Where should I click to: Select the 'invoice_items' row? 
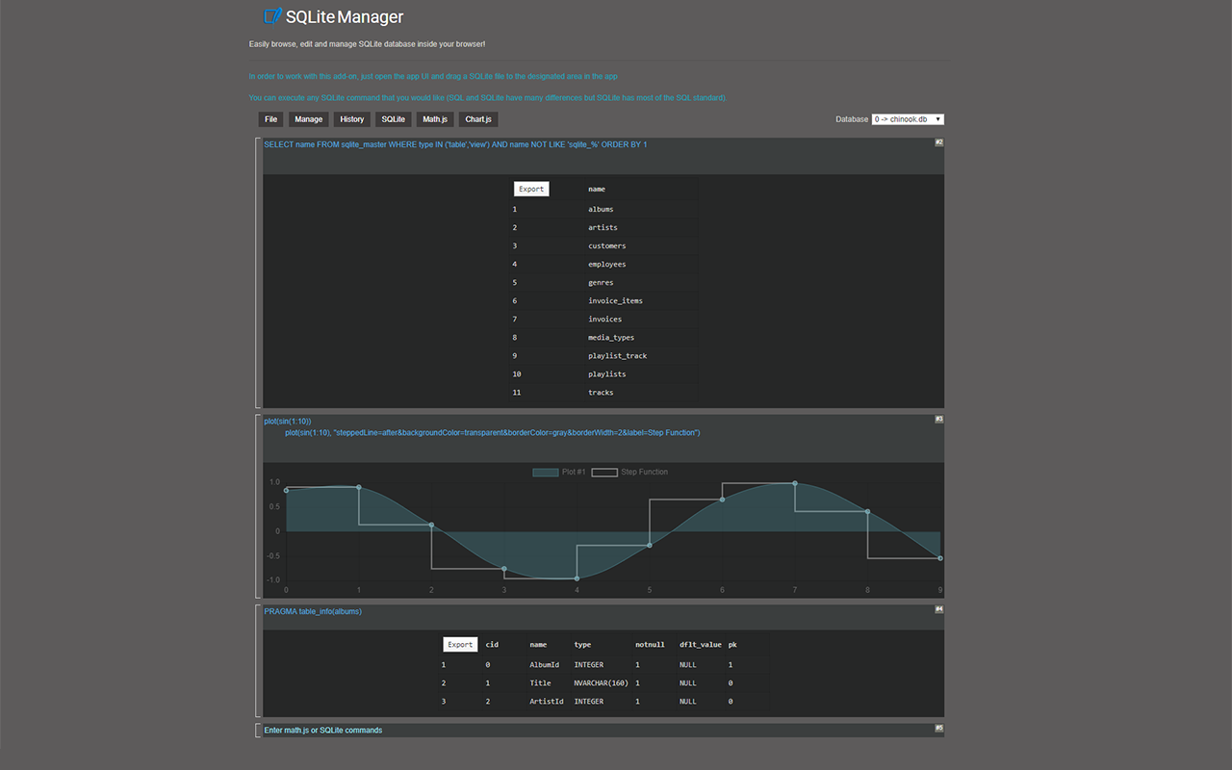coord(603,300)
